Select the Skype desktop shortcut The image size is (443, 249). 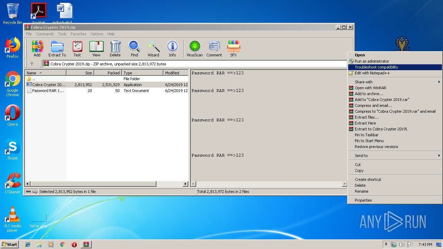pos(12,149)
